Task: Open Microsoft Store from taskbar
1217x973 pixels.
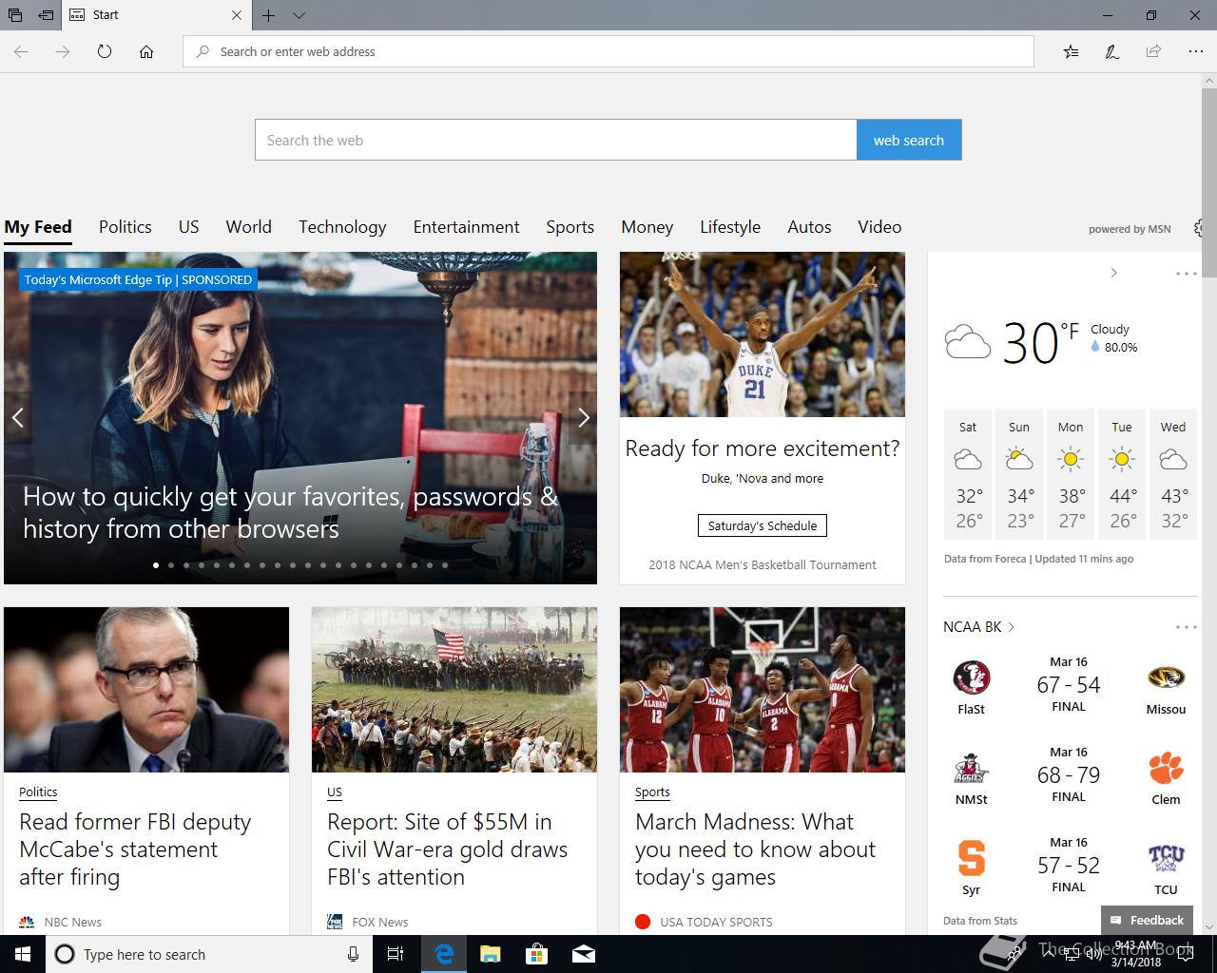Action: [536, 954]
